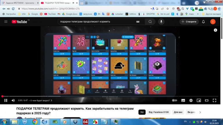Open 'Настройки' bookmark

click(x=9, y=14)
